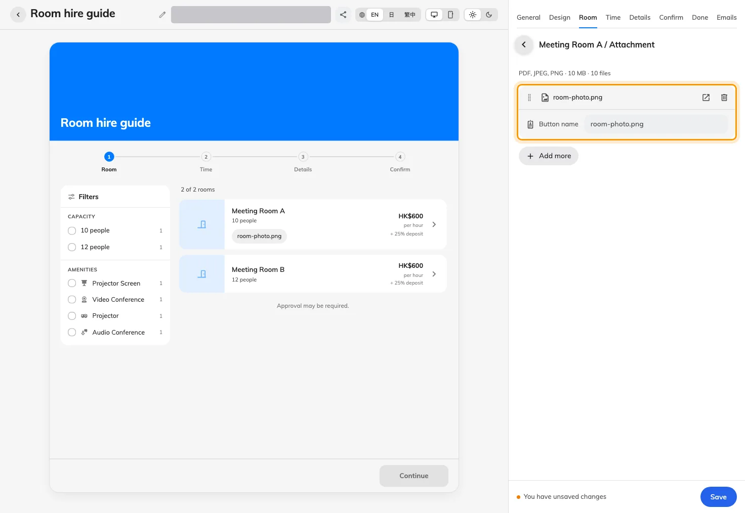Edit the Button name field
This screenshot has height=513, width=745.
(656, 124)
